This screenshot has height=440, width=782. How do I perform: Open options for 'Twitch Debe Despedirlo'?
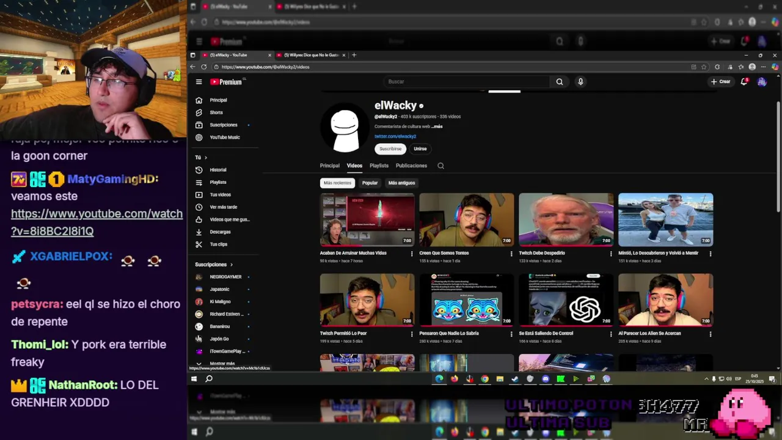click(611, 254)
